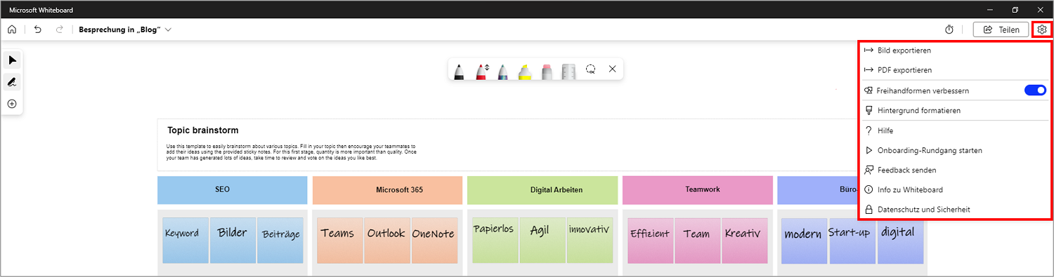
Task: Click the Teilen button
Action: click(x=1001, y=29)
